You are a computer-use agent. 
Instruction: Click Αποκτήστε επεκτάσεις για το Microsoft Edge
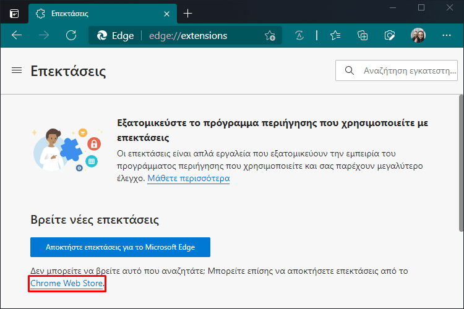[x=120, y=247]
